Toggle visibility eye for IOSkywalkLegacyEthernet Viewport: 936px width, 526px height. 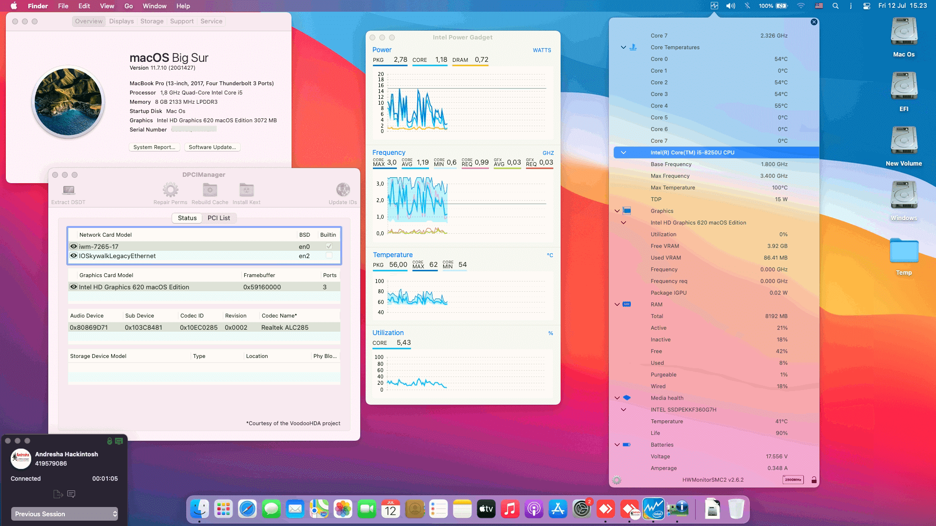[74, 256]
